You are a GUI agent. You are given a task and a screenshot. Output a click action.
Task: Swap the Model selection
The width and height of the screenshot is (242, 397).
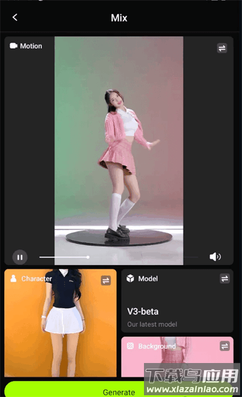[x=224, y=278]
